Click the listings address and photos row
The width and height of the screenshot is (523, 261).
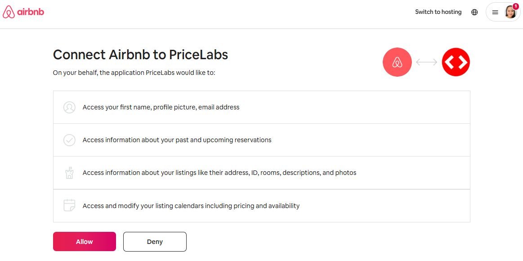262,173
